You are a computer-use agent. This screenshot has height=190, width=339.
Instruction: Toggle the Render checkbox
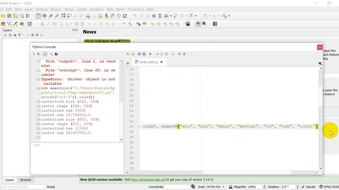pos(303,187)
